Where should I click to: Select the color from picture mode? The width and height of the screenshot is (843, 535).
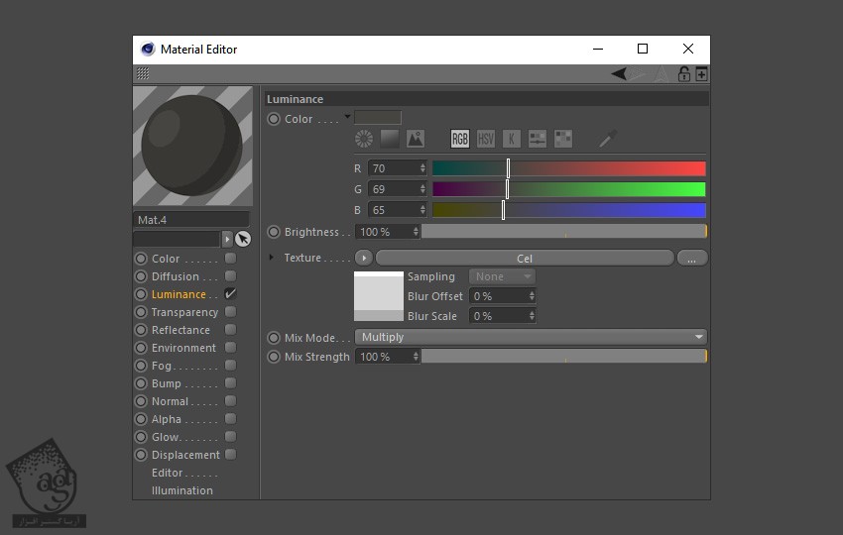click(416, 139)
